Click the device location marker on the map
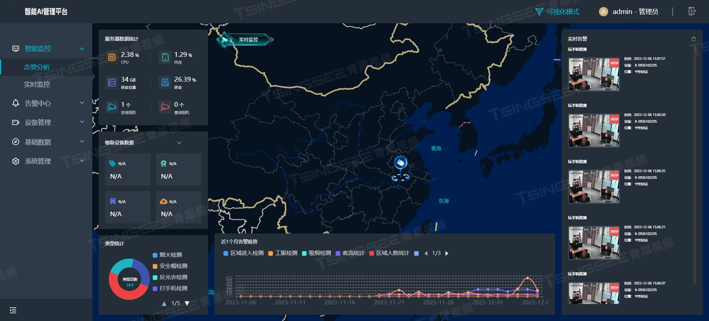The height and width of the screenshot is (321, 709). tap(401, 169)
